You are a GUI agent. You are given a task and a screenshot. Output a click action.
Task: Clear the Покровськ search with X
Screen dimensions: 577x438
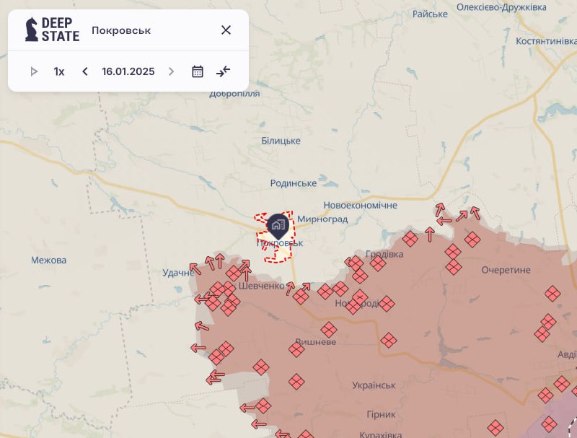[226, 30]
